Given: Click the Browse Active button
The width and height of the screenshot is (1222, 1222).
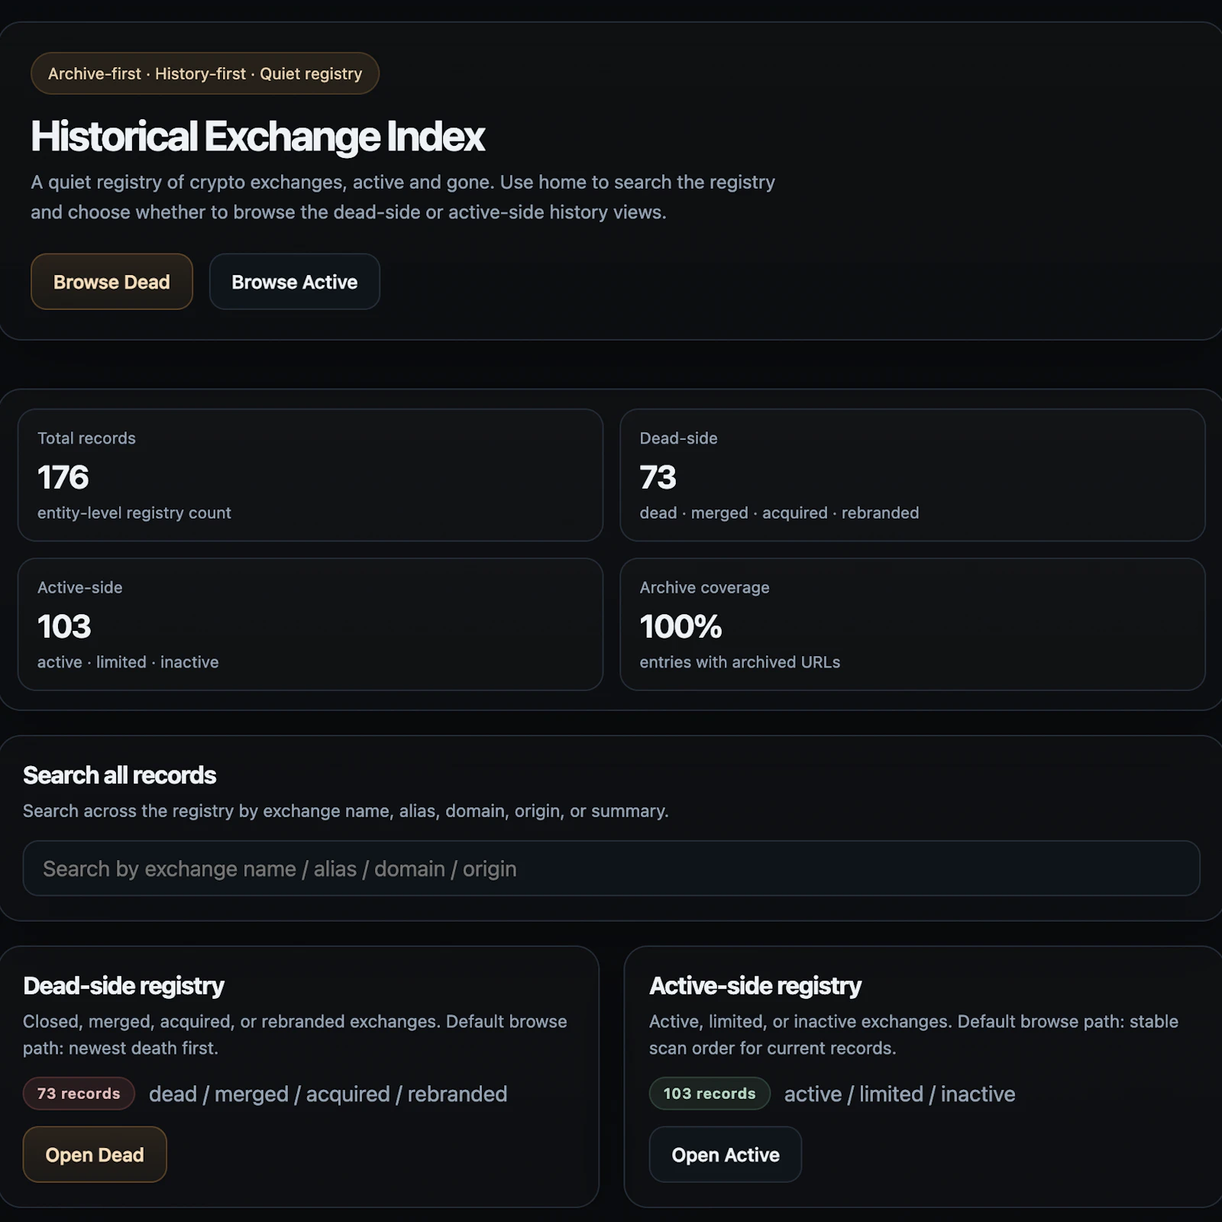Looking at the screenshot, I should [x=294, y=282].
